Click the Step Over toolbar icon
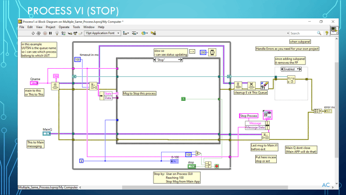 (75, 33)
